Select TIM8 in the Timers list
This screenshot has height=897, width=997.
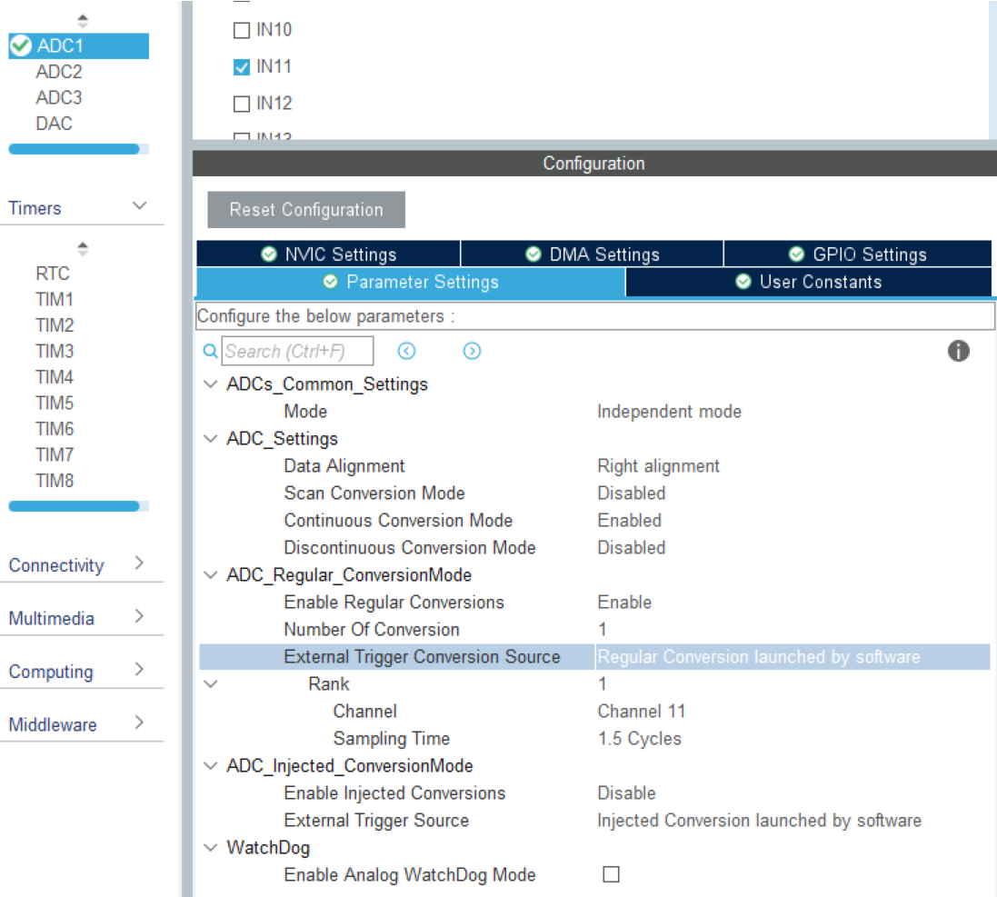click(x=55, y=482)
